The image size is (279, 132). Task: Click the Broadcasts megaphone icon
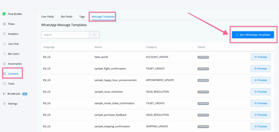click(4, 94)
